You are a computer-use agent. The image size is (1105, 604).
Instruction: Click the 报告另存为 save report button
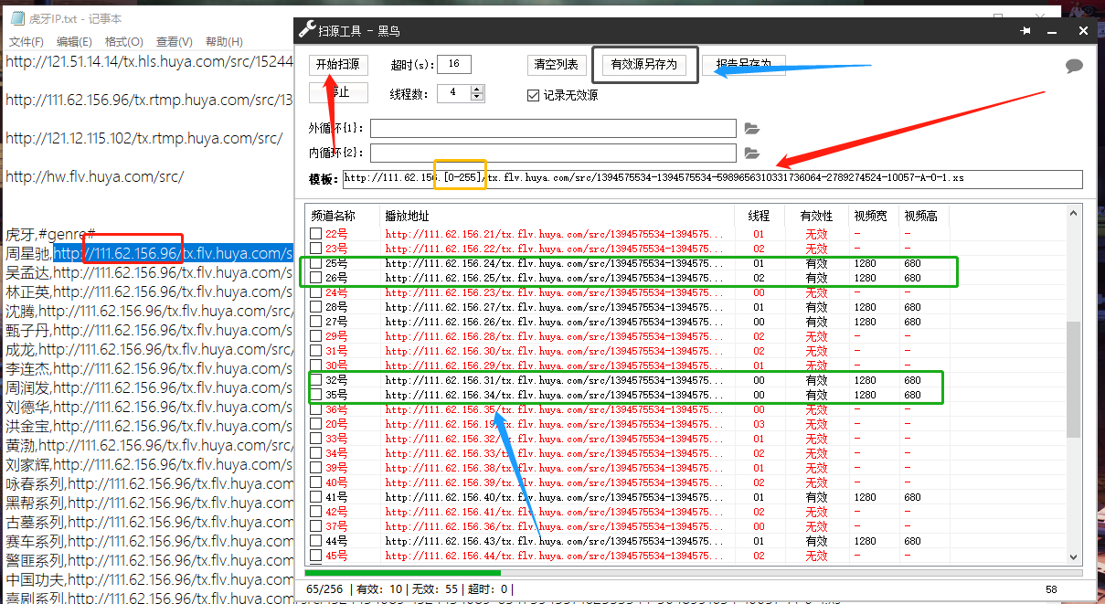pos(744,65)
